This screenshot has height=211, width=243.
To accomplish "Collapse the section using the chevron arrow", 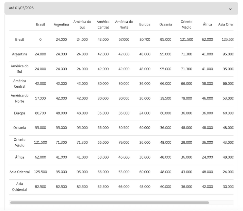I will pos(230,8).
